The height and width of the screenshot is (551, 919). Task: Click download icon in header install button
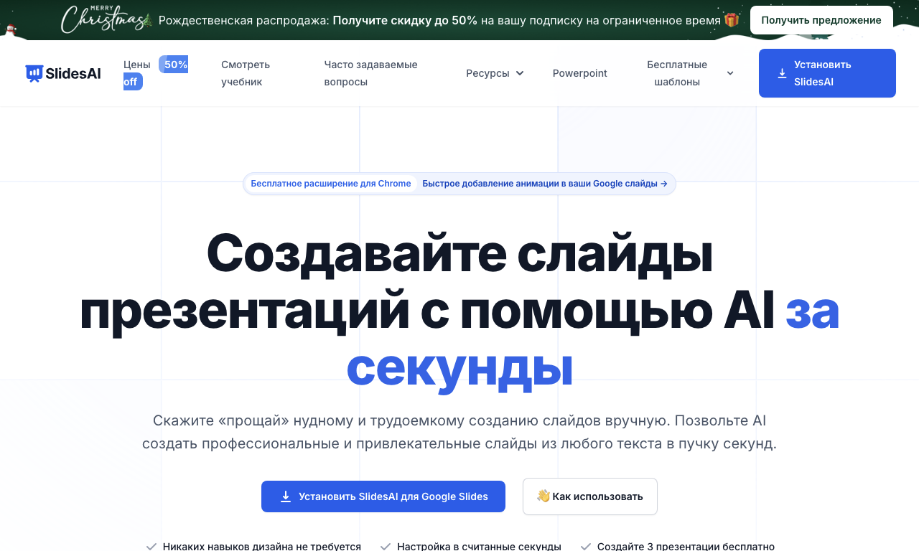(782, 73)
